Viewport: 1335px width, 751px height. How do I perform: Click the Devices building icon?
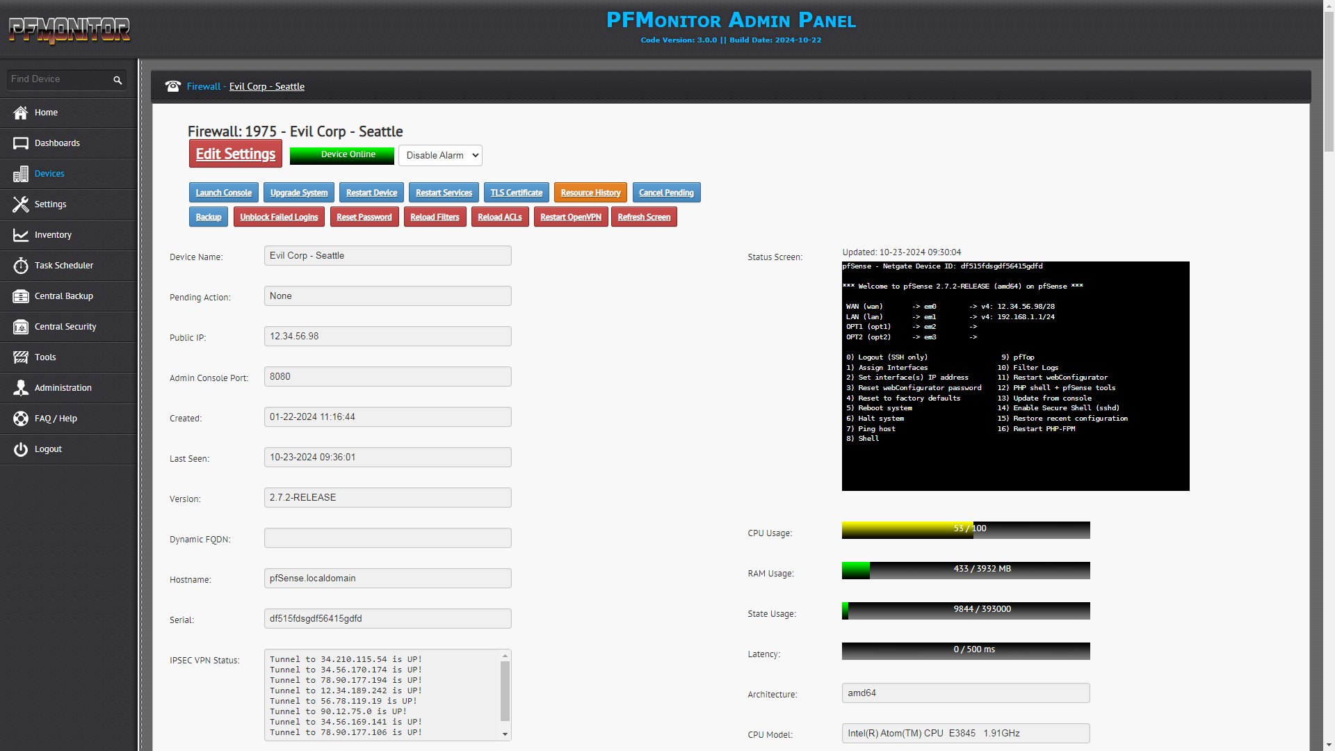[21, 174]
